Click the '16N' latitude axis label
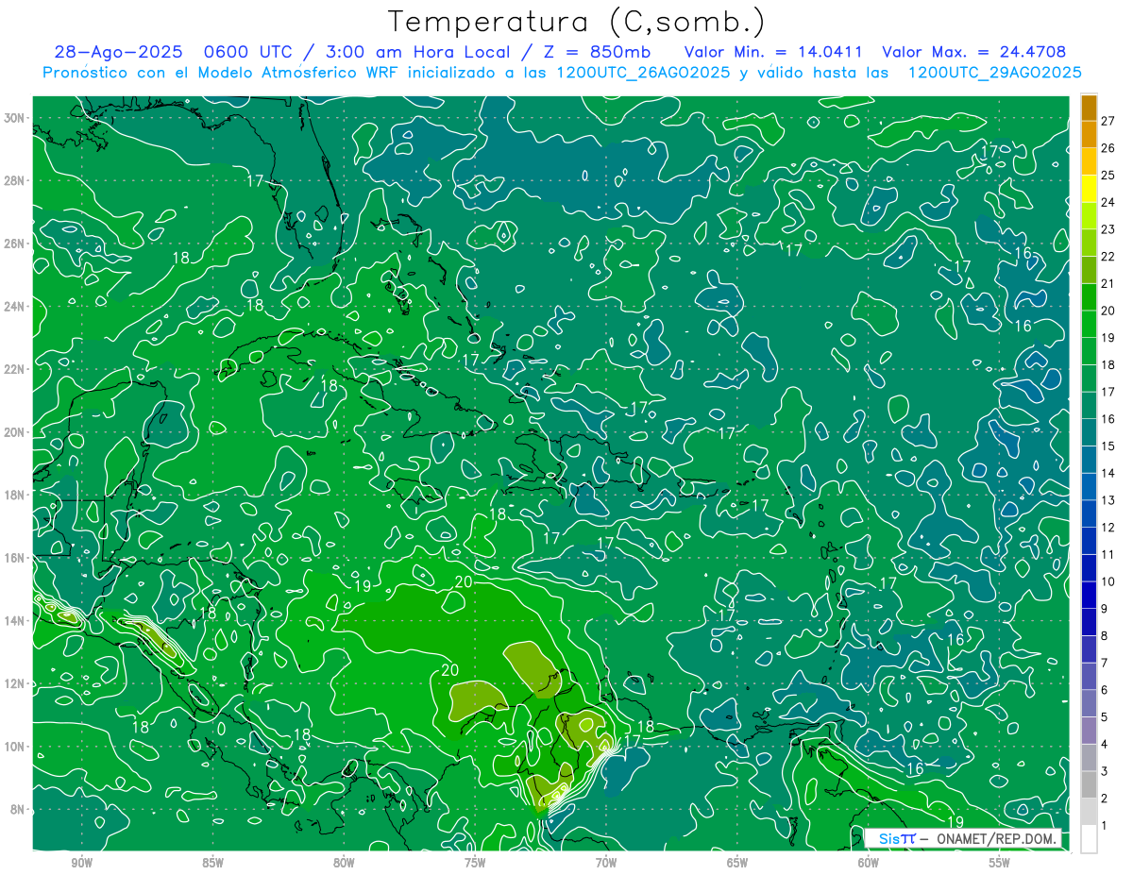1133x875 pixels. [15, 558]
